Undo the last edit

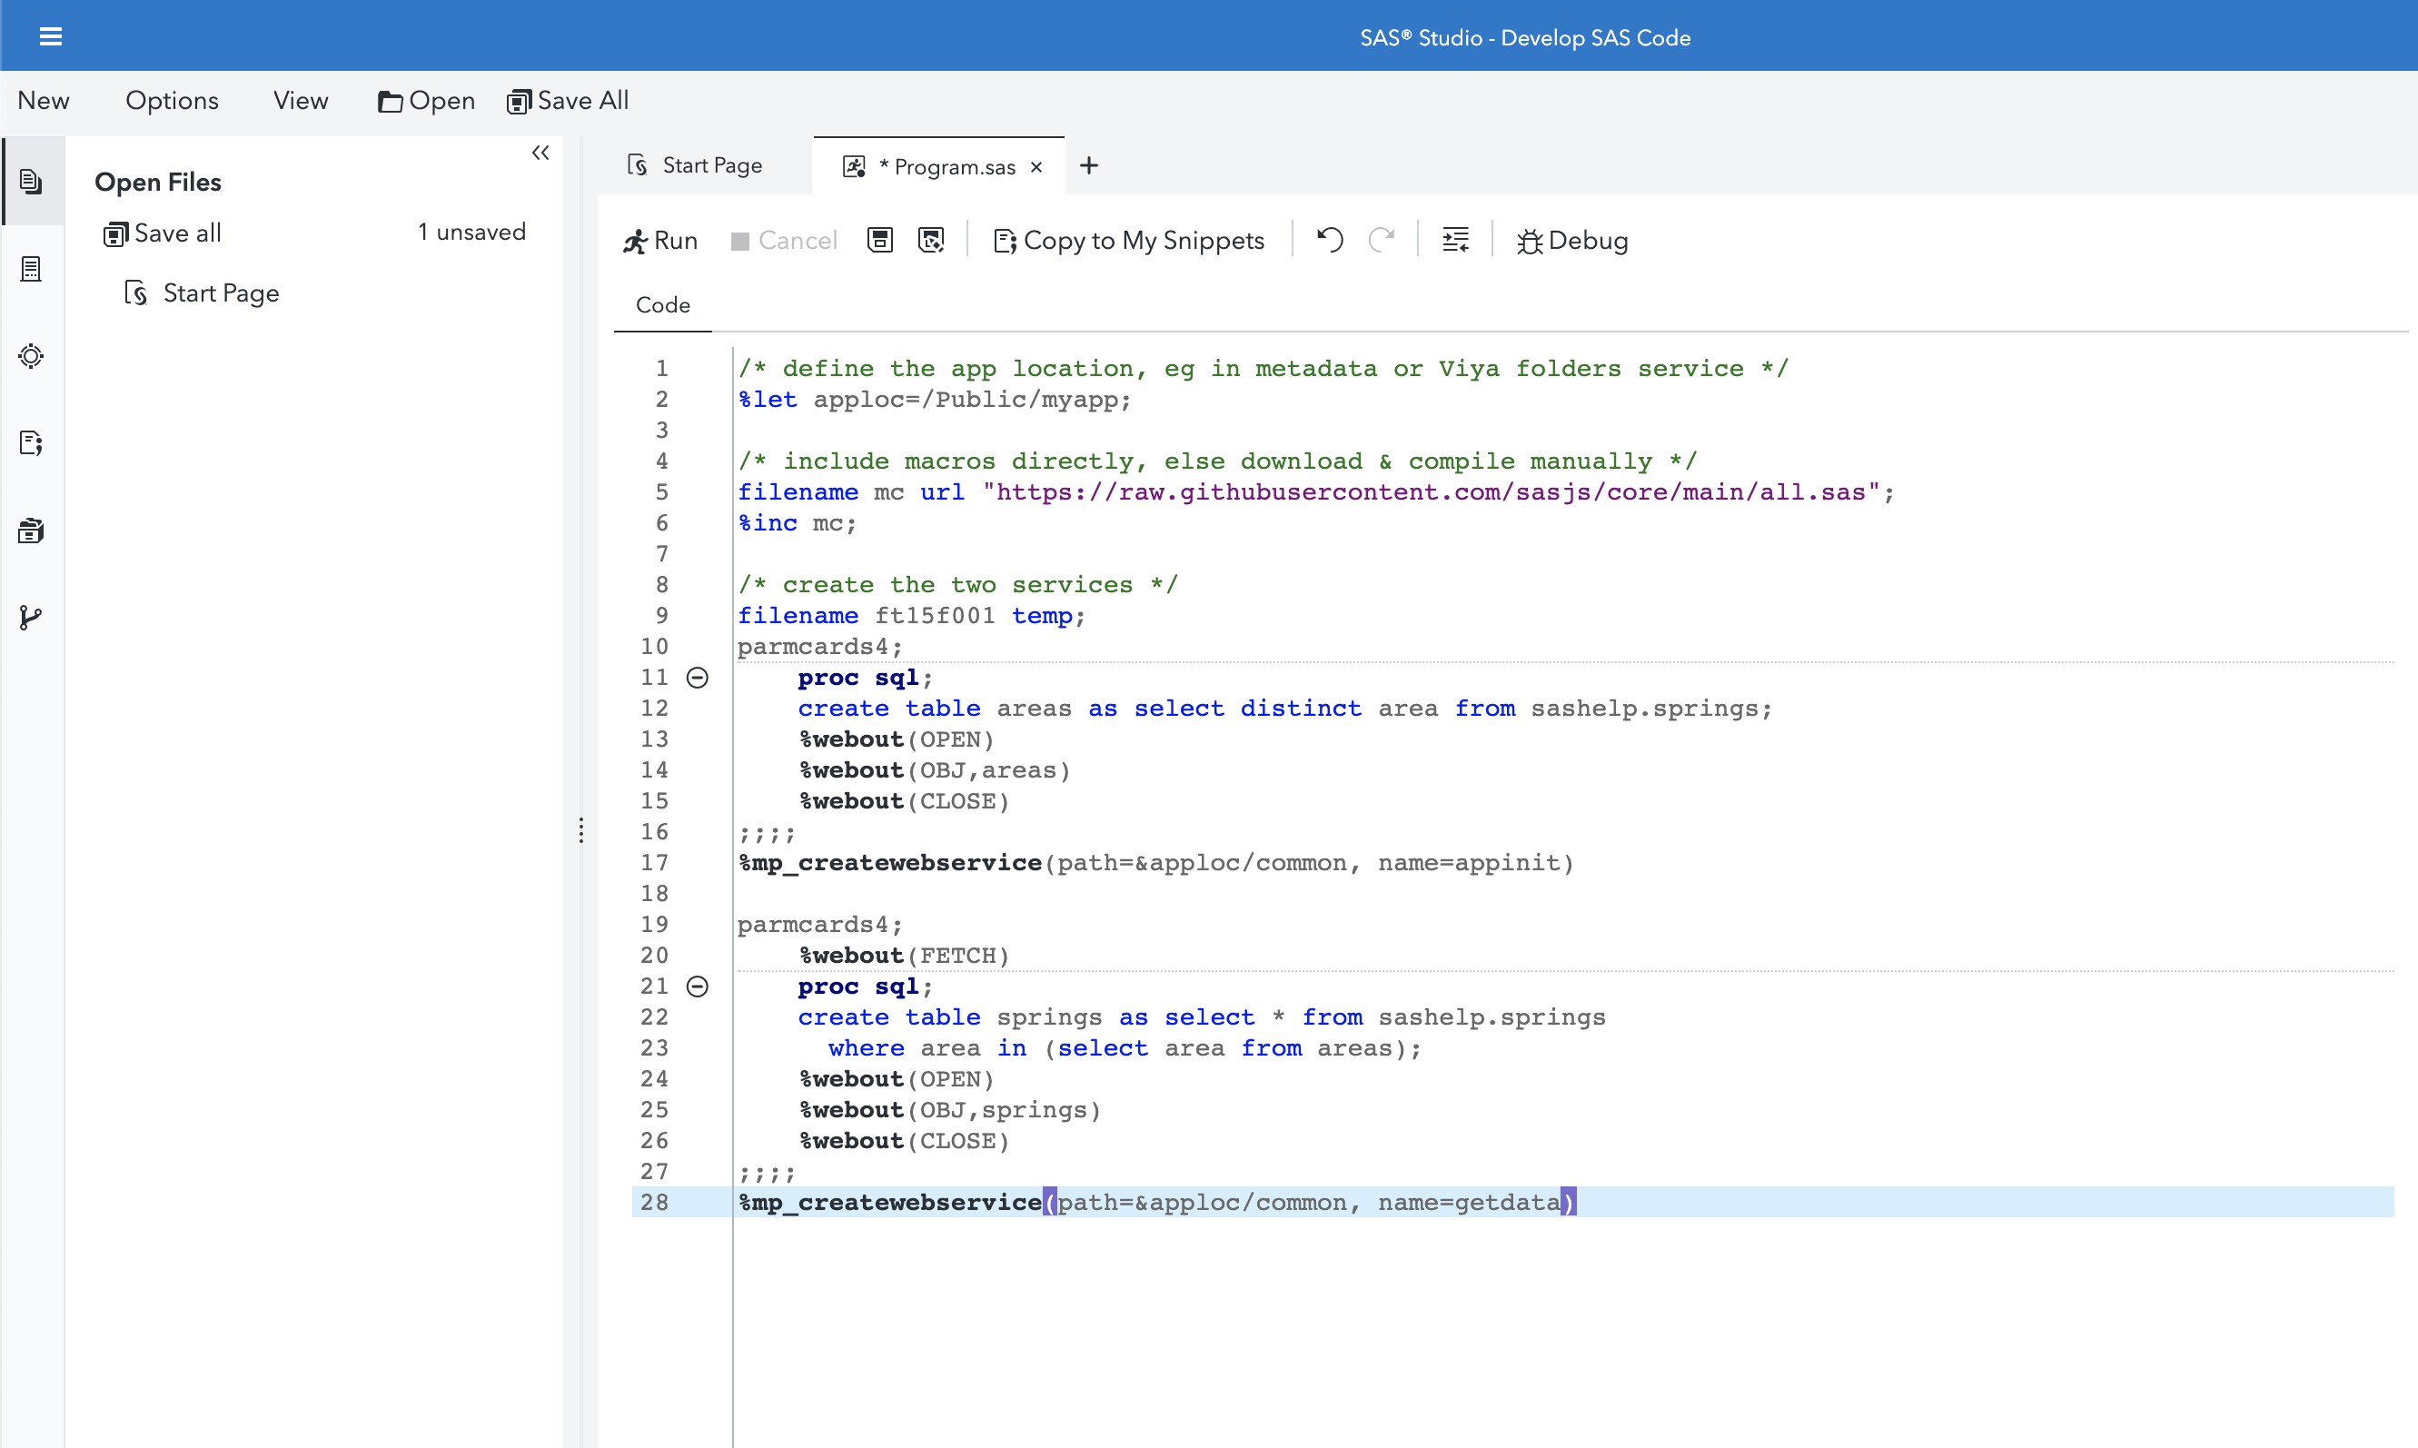click(1331, 240)
